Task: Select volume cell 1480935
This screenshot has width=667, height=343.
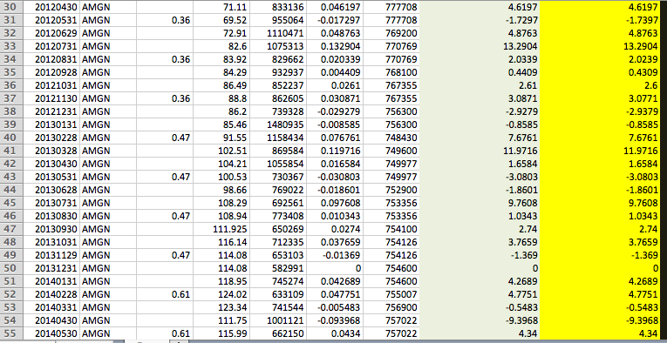Action: pos(278,124)
